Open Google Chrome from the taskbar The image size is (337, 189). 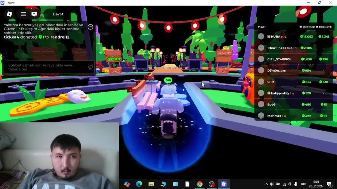tap(199, 184)
